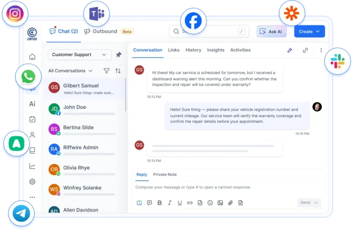Click the Facebook channel icon
The height and width of the screenshot is (233, 353).
click(x=193, y=21)
